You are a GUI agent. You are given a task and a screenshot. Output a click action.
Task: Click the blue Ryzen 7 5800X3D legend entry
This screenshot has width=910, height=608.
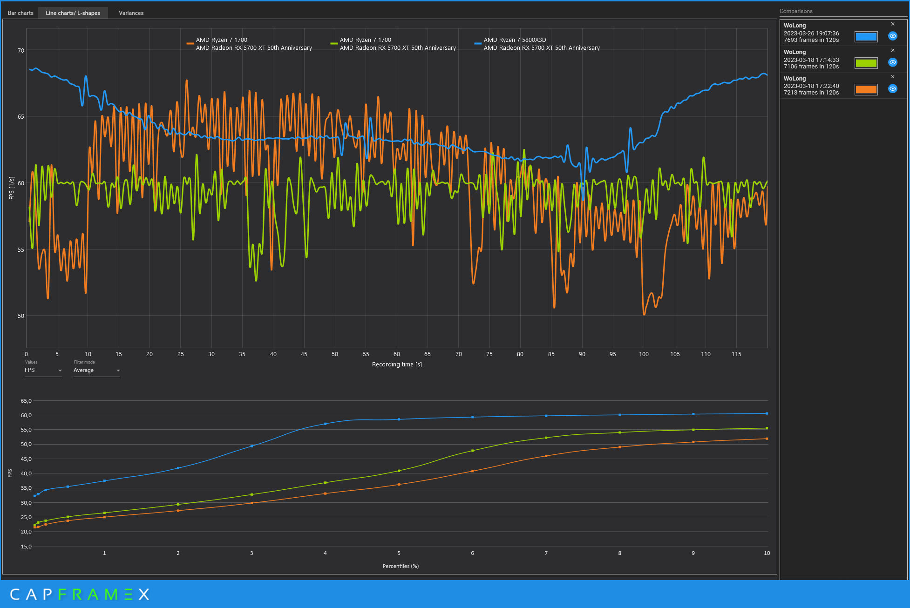click(x=514, y=40)
